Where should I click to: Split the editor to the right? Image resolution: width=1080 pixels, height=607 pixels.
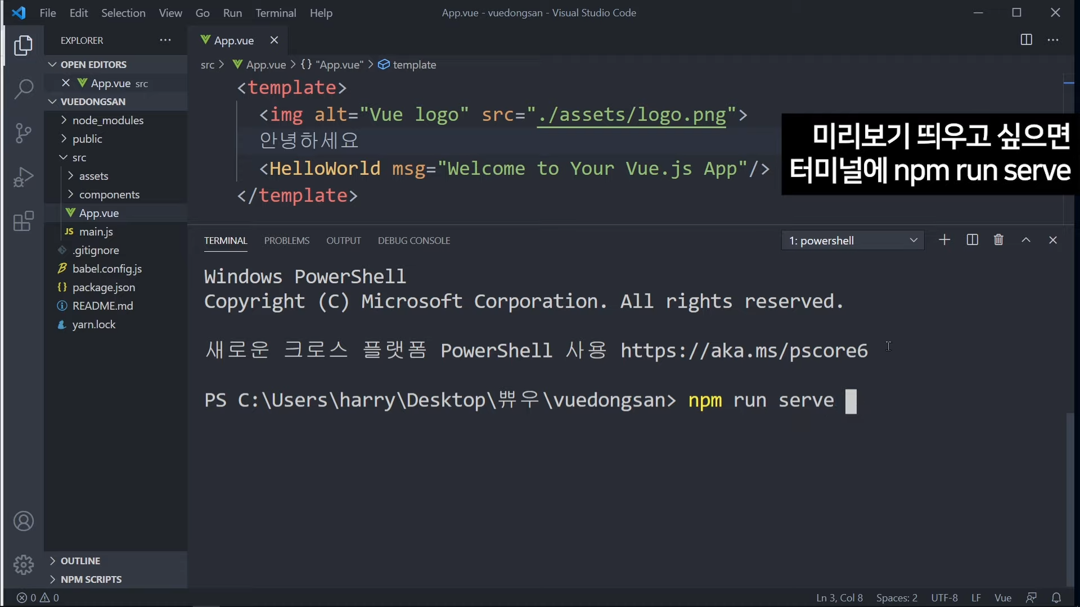click(1026, 40)
